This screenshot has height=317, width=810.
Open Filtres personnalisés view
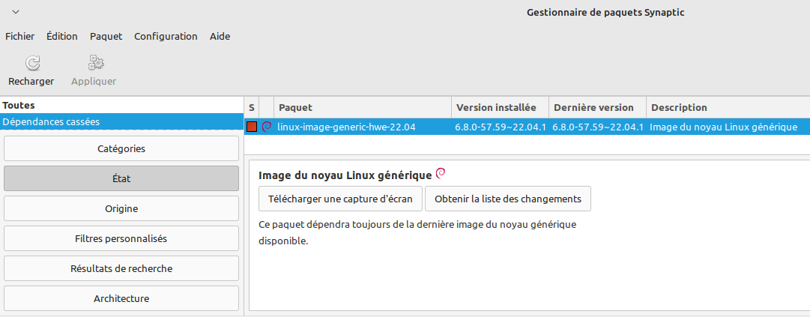click(121, 238)
